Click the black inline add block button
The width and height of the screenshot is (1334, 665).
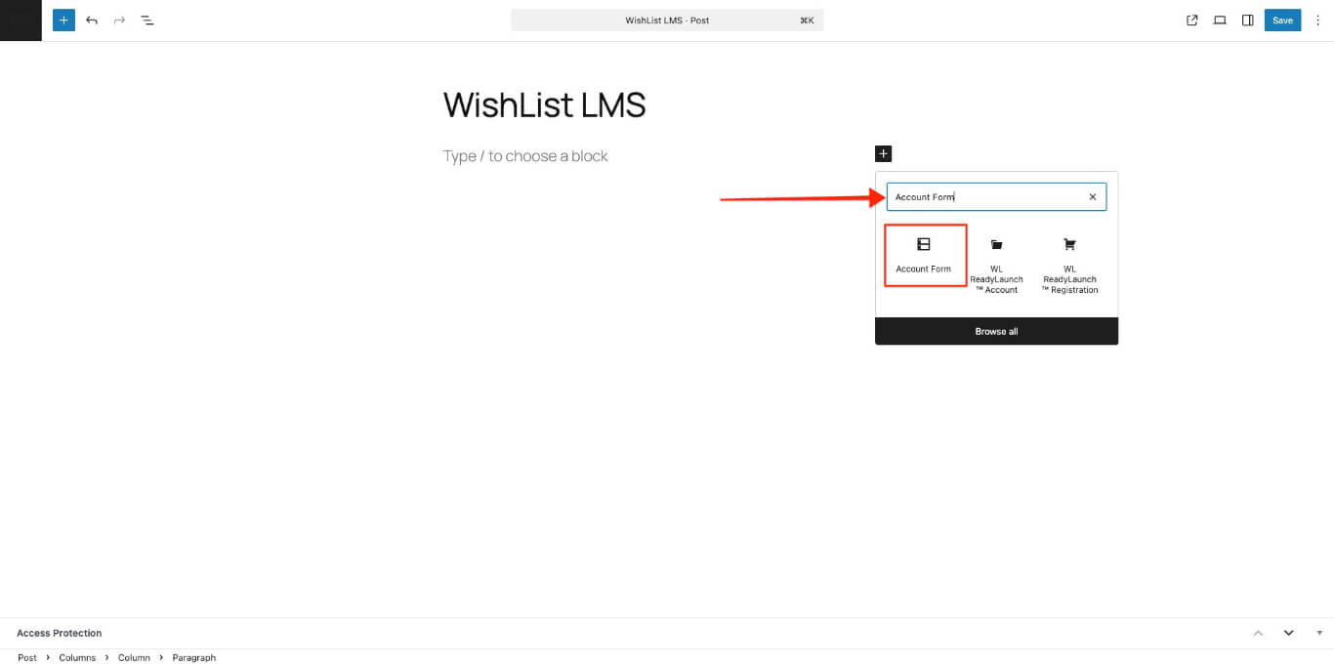[x=883, y=153]
